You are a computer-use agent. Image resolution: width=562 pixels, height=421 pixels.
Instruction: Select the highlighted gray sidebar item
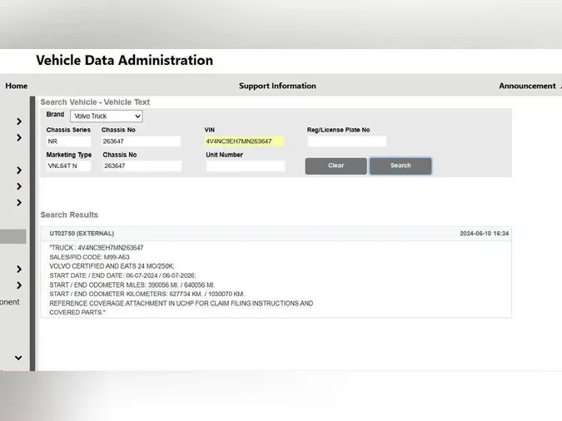[13, 237]
